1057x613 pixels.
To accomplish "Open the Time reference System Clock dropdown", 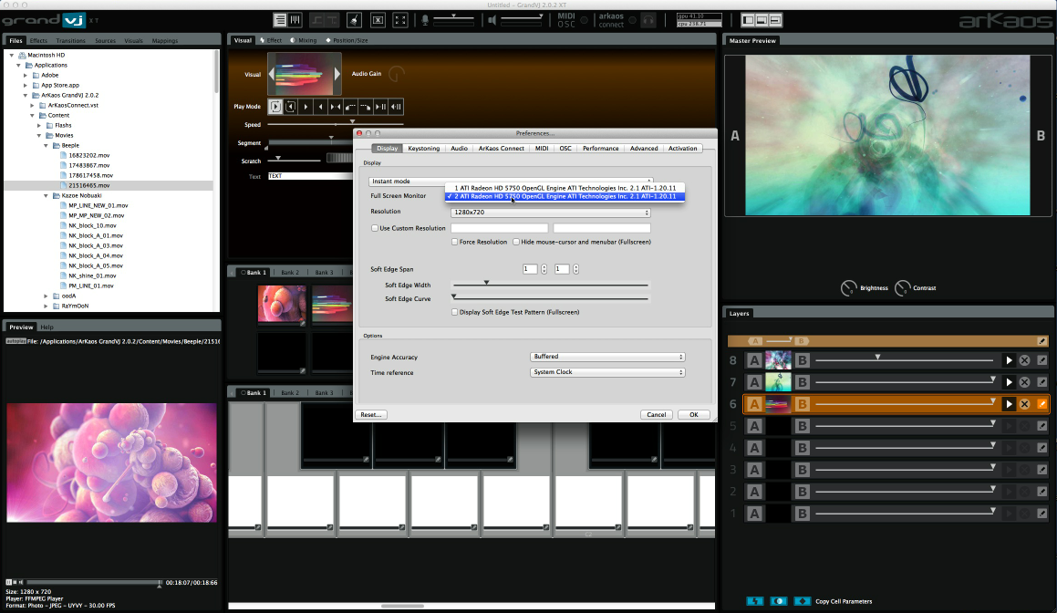I will [607, 372].
